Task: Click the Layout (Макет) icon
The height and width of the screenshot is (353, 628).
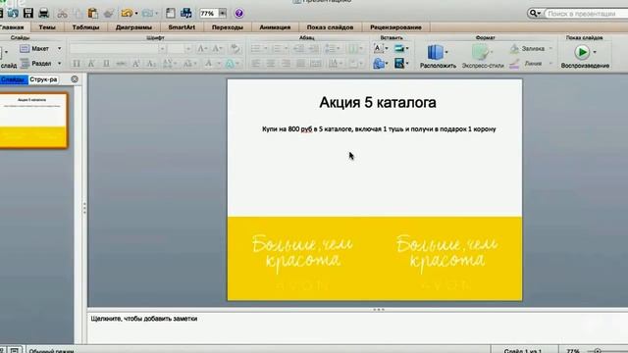Action: pos(25,48)
